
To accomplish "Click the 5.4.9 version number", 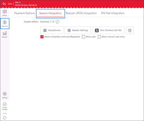I will click(x=5, y=113).
